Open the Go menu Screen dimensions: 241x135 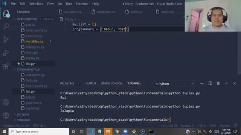[x=59, y=4]
